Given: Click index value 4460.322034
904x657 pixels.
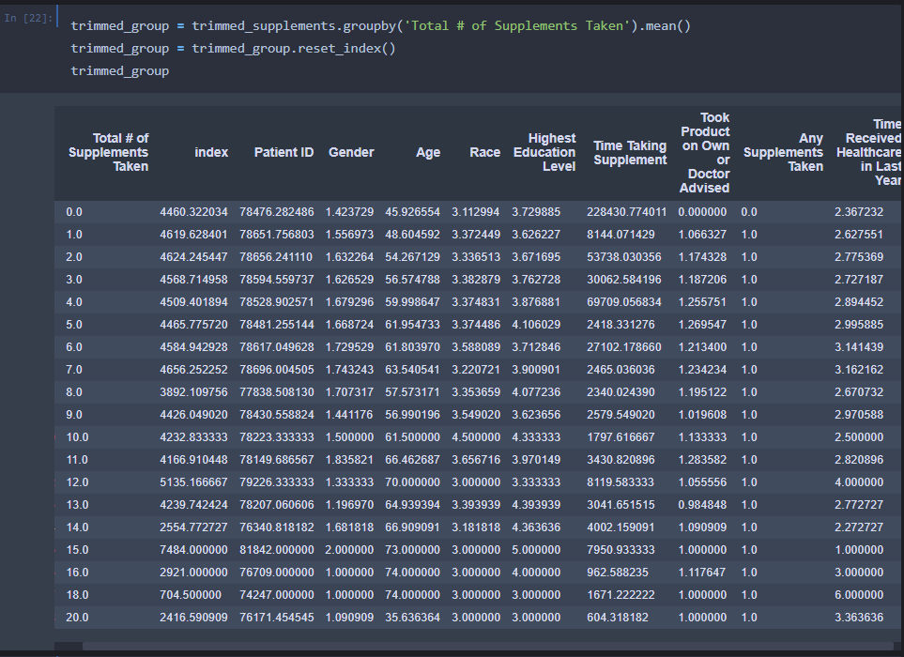Looking at the screenshot, I should 193,212.
